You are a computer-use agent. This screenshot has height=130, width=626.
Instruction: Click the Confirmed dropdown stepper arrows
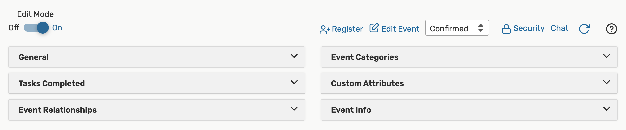(480, 28)
